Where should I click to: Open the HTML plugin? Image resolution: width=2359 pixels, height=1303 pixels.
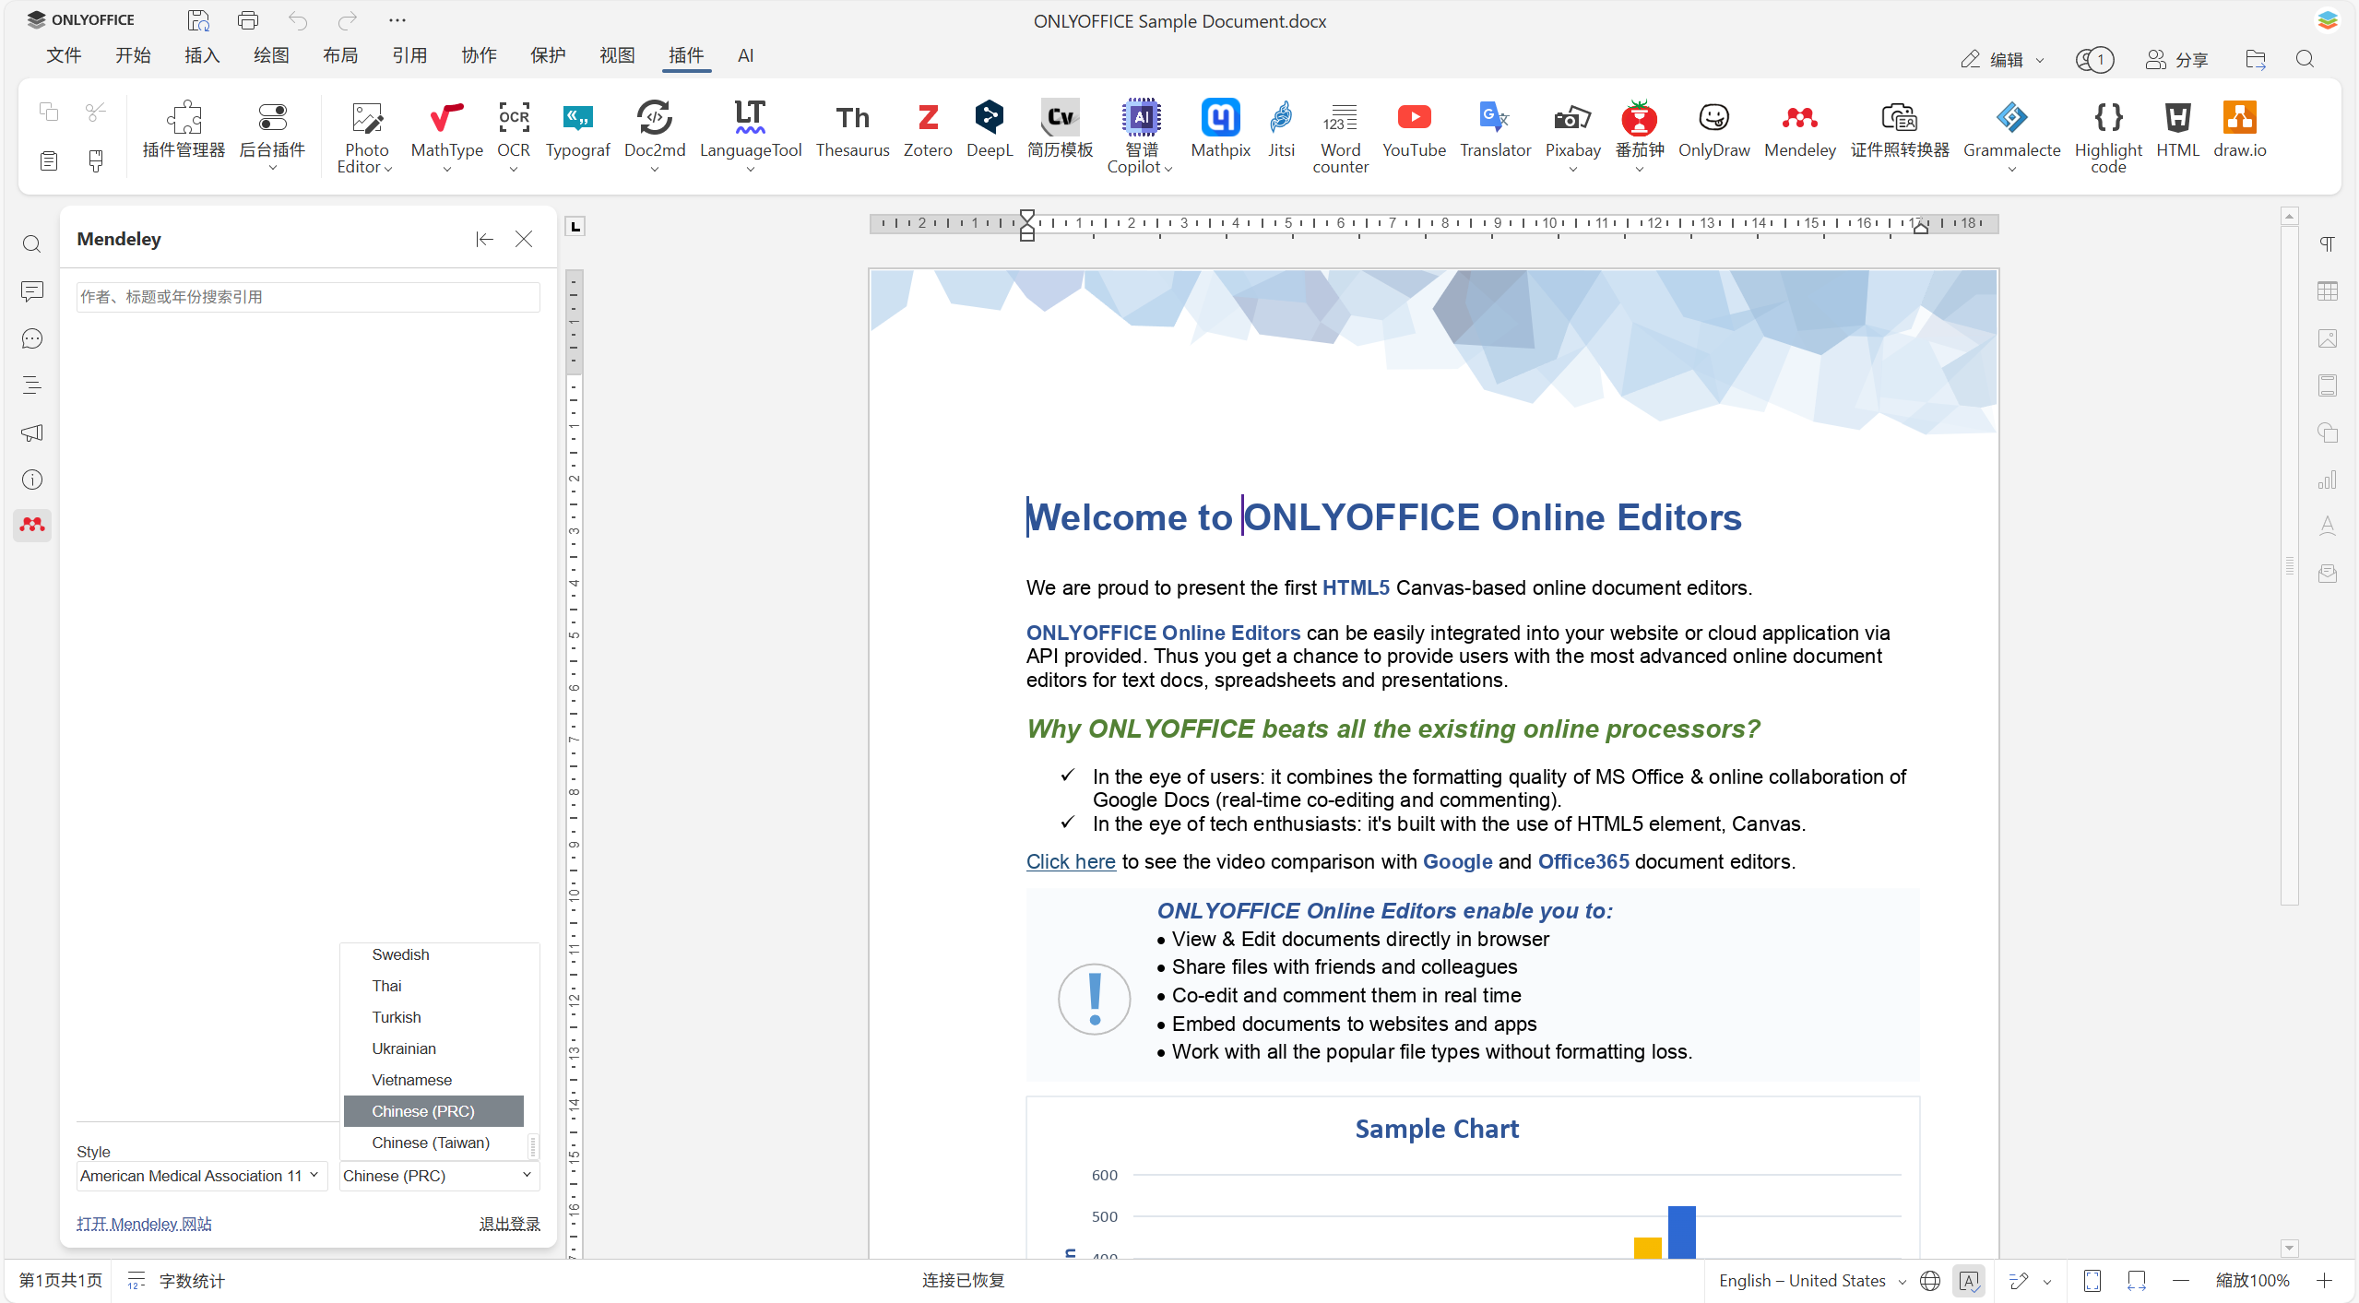2177,129
